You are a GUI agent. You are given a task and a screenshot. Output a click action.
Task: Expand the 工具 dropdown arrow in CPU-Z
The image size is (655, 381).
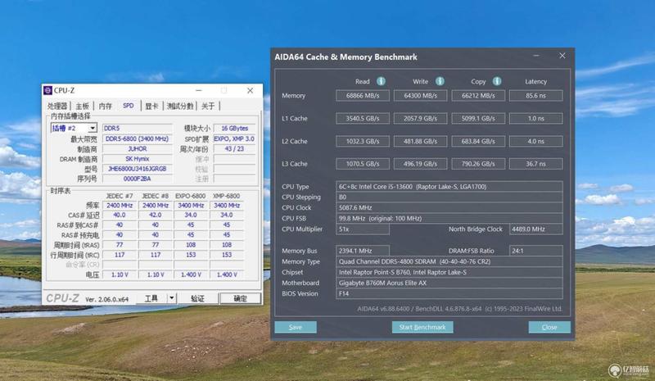point(172,298)
